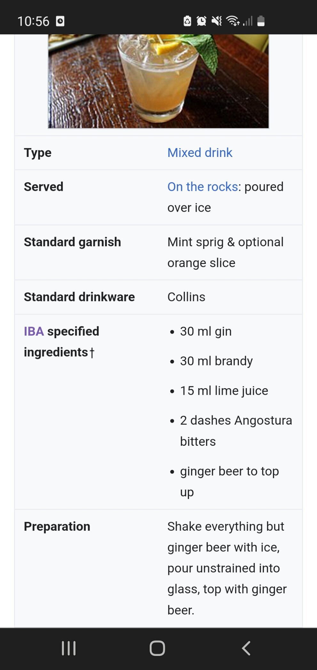Tap the recycle battery saver status icon
The width and height of the screenshot is (317, 670).
click(187, 21)
